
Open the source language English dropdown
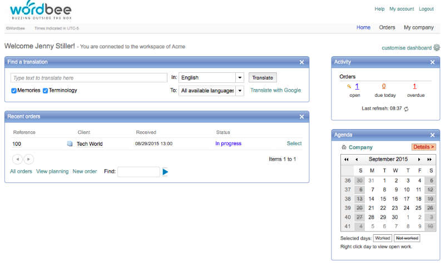pyautogui.click(x=240, y=78)
